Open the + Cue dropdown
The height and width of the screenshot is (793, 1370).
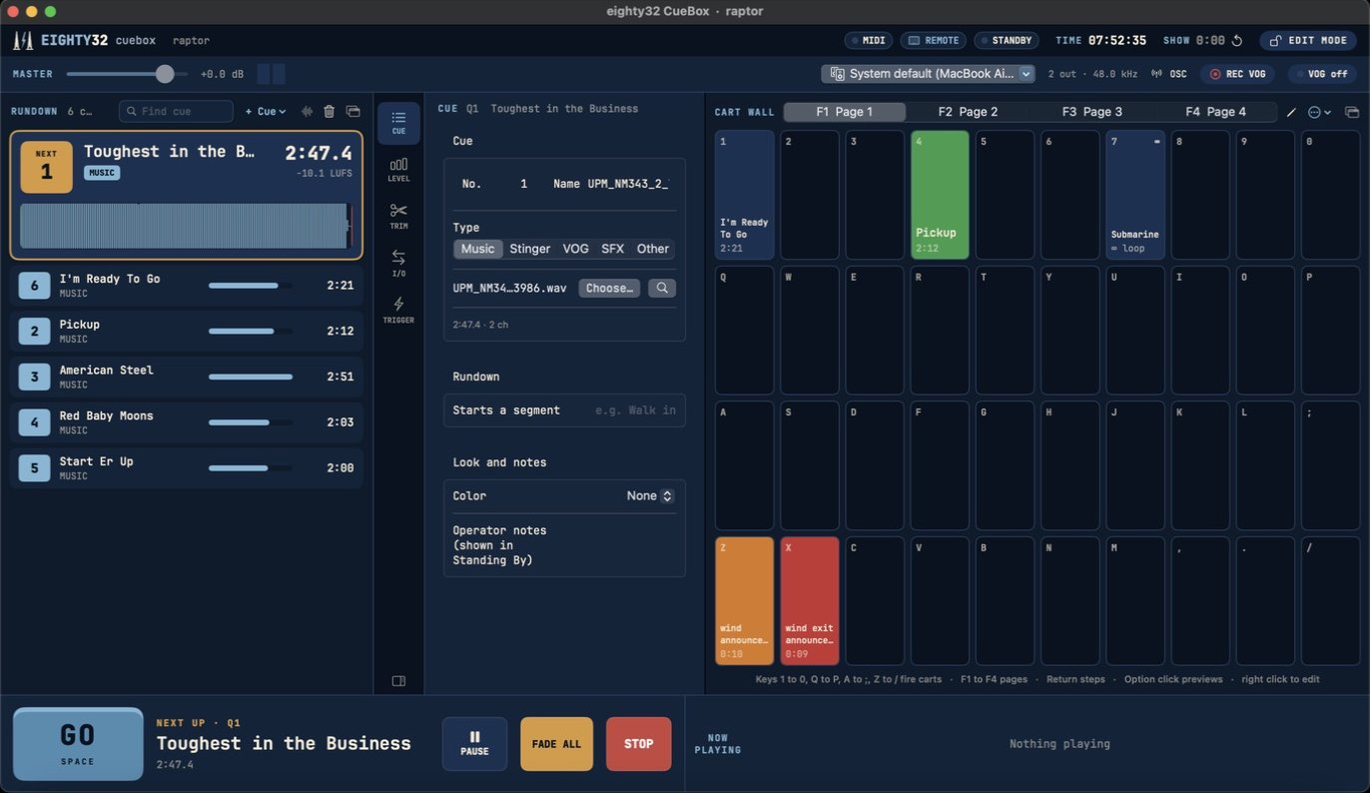[x=266, y=112]
